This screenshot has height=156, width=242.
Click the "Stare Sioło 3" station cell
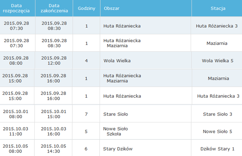(x=218, y=114)
